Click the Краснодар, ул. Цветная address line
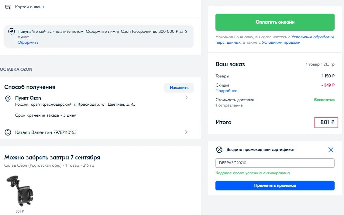344x215 pixels. tap(75, 104)
